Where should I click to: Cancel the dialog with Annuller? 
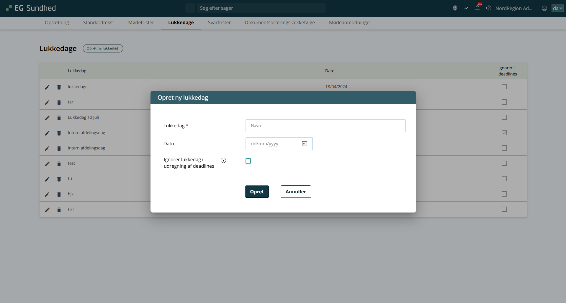(295, 192)
